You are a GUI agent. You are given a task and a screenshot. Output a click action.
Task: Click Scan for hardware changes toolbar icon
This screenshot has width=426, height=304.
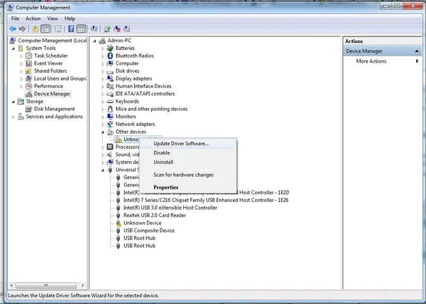click(94, 28)
